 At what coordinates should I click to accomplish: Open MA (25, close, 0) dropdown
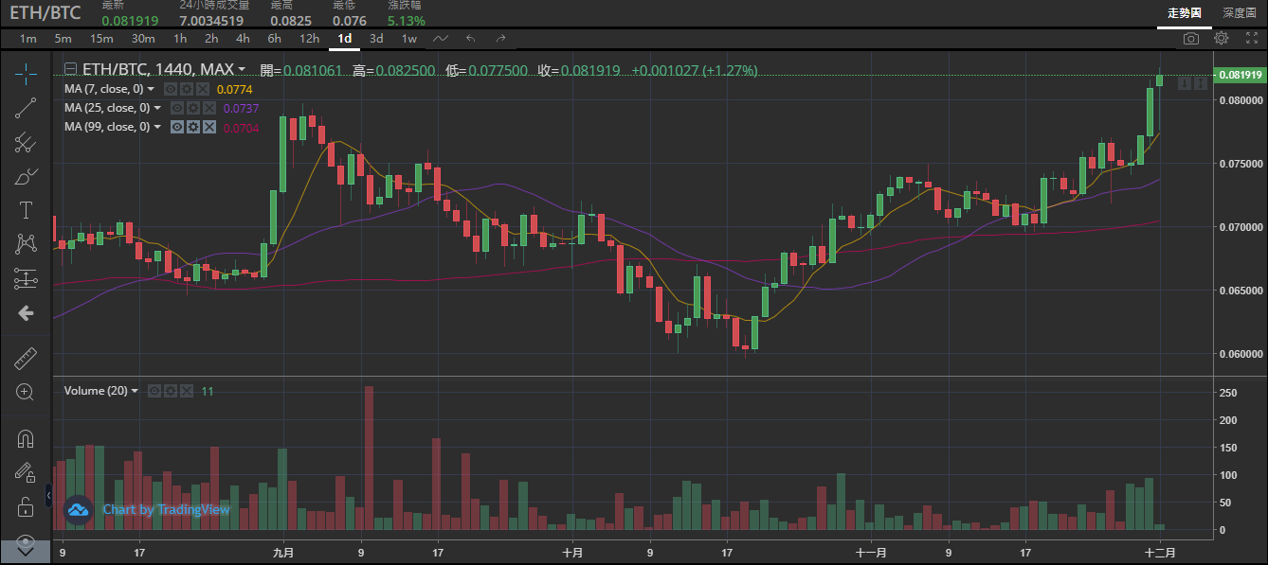click(x=156, y=108)
